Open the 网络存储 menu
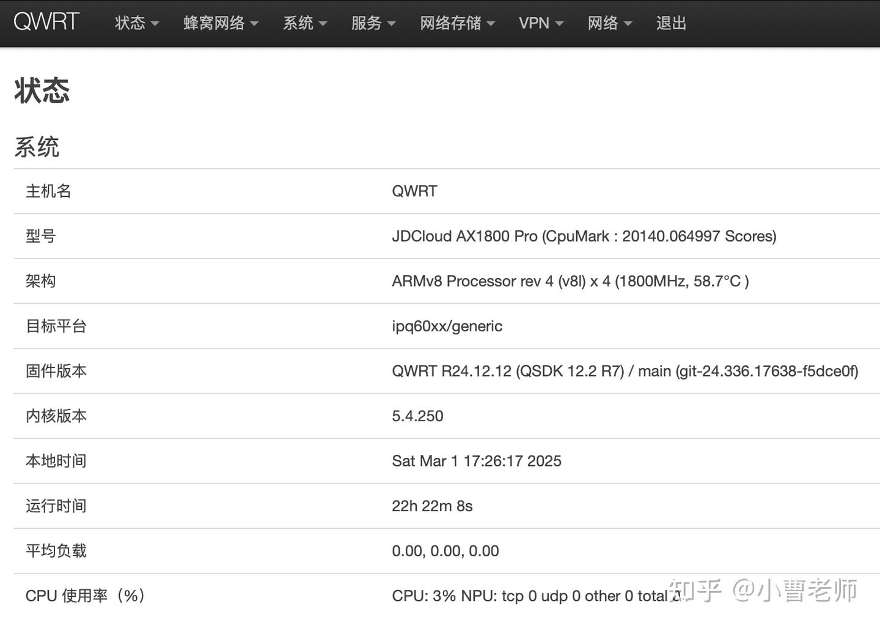Image resolution: width=880 pixels, height=626 pixels. coord(457,23)
